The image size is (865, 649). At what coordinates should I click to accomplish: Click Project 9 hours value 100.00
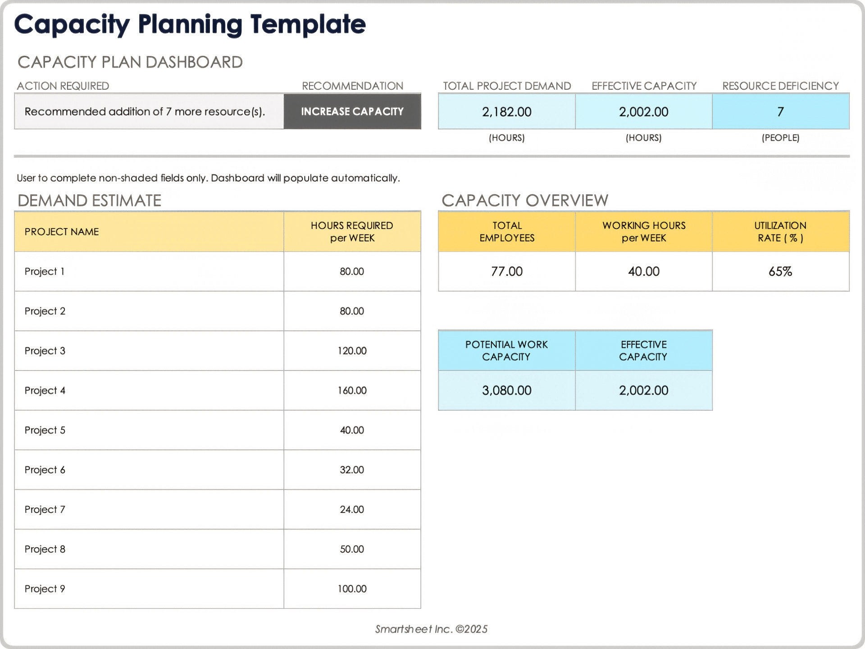coord(352,589)
